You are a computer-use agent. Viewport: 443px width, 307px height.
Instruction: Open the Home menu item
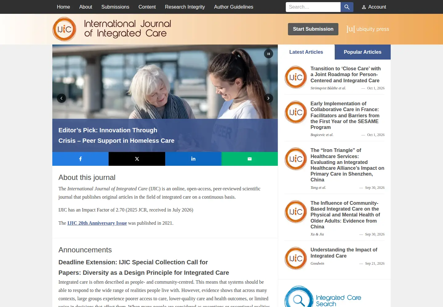[x=63, y=7]
